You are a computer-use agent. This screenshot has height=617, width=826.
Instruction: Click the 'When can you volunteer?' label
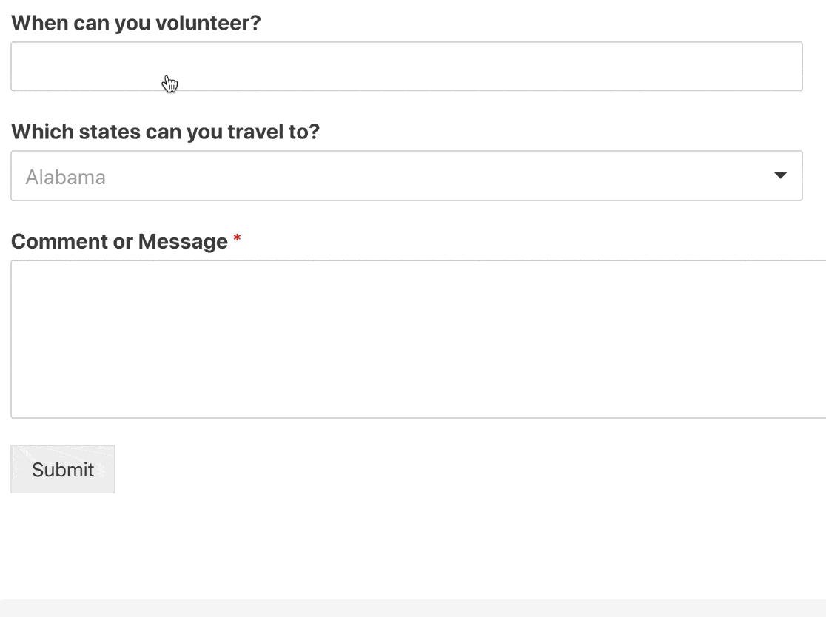pyautogui.click(x=136, y=23)
